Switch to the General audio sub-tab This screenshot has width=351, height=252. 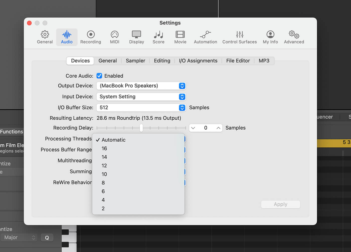(108, 61)
